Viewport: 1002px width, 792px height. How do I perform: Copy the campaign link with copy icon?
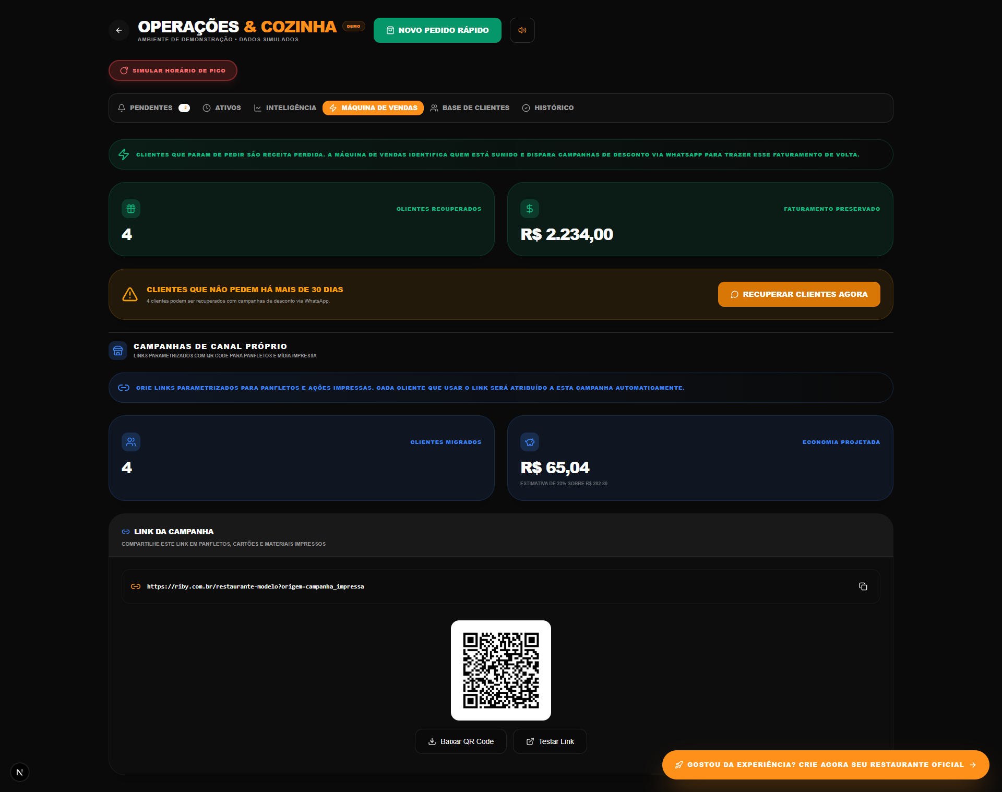click(863, 586)
